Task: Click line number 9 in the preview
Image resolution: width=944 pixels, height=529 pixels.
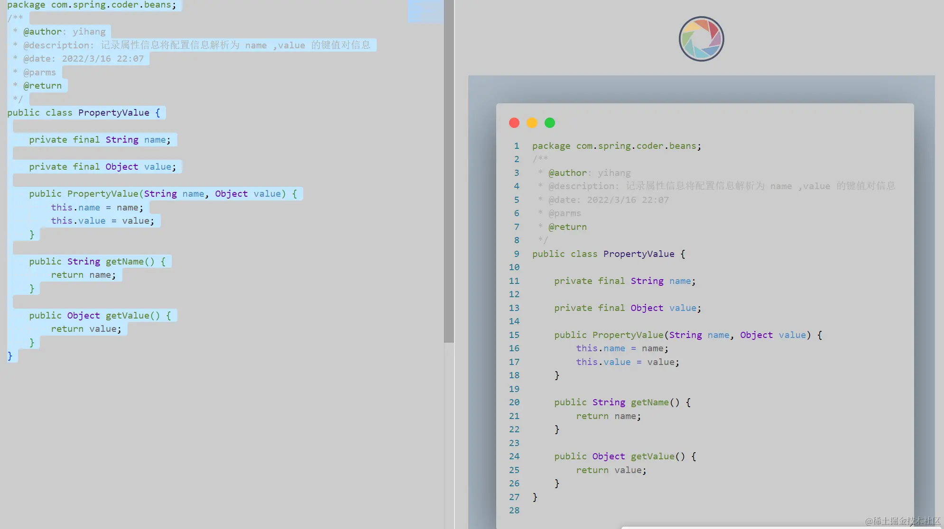Action: (517, 254)
